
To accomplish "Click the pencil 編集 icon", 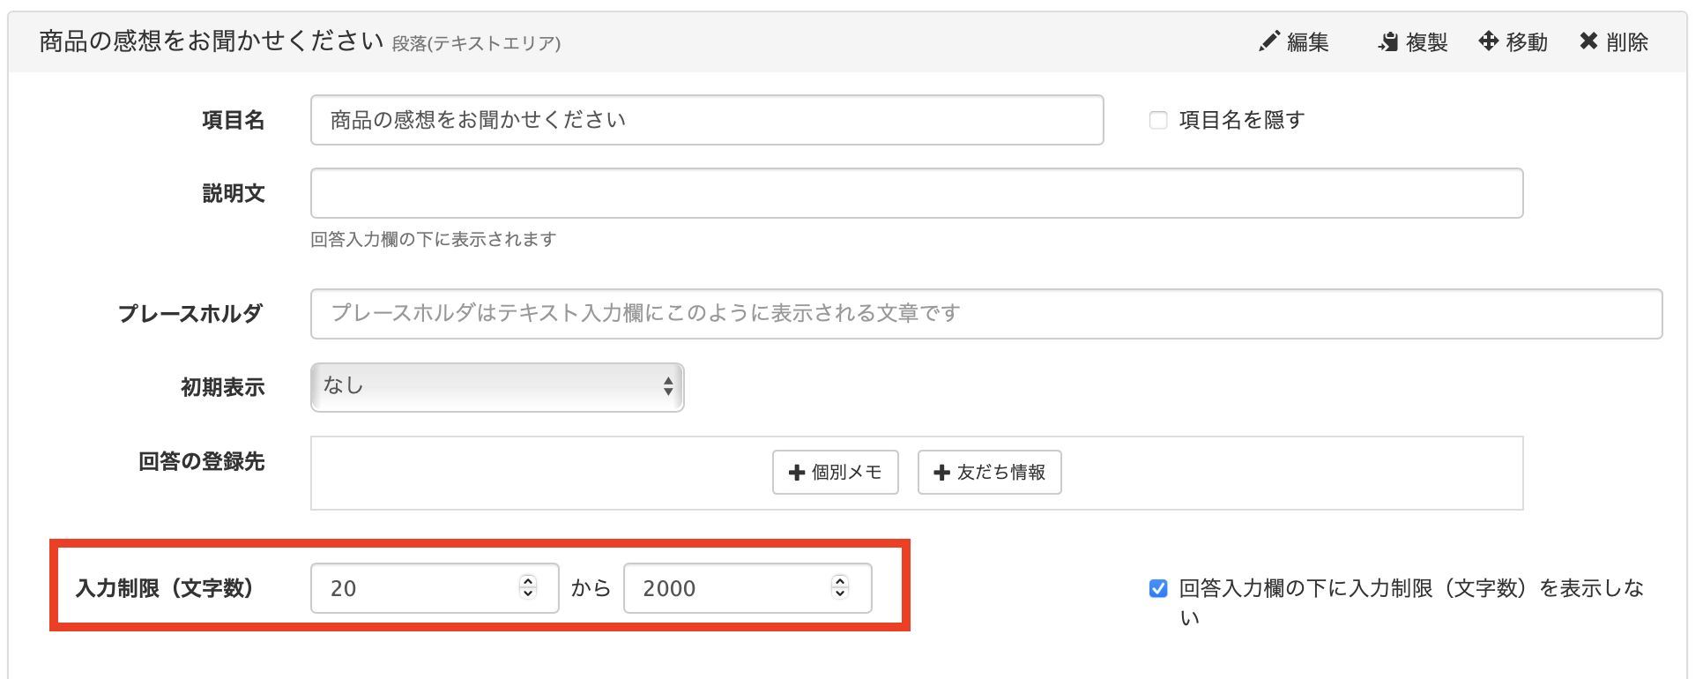I will [1269, 41].
